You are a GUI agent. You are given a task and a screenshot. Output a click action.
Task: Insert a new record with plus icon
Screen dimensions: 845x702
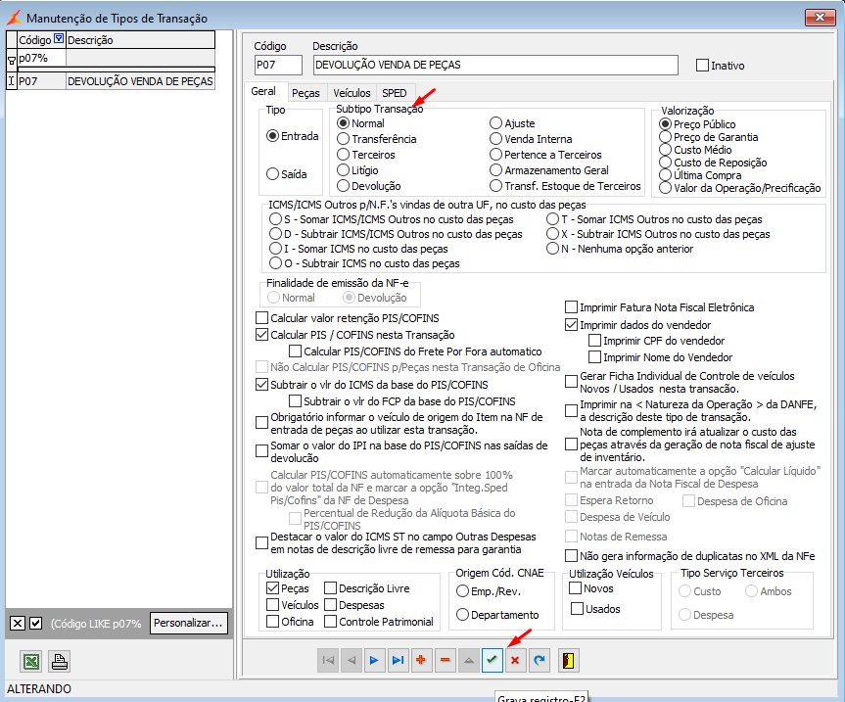(421, 660)
